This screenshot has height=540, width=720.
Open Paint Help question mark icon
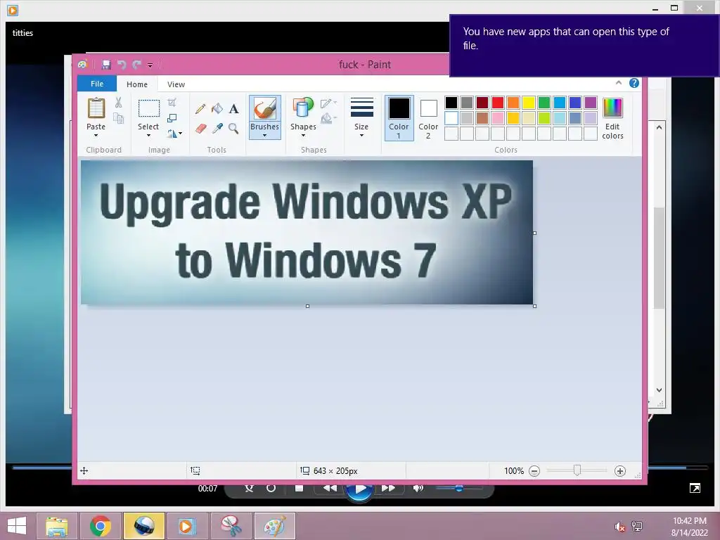[x=634, y=83]
